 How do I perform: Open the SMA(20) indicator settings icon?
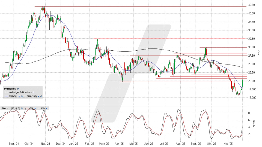point(21,96)
